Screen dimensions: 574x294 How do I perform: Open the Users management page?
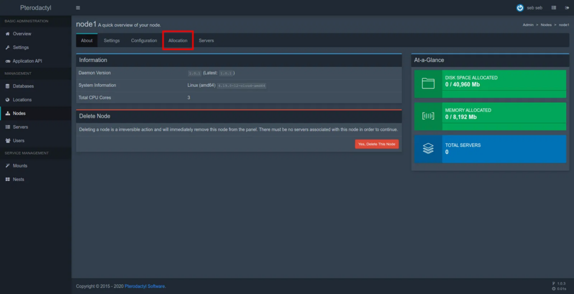point(18,141)
